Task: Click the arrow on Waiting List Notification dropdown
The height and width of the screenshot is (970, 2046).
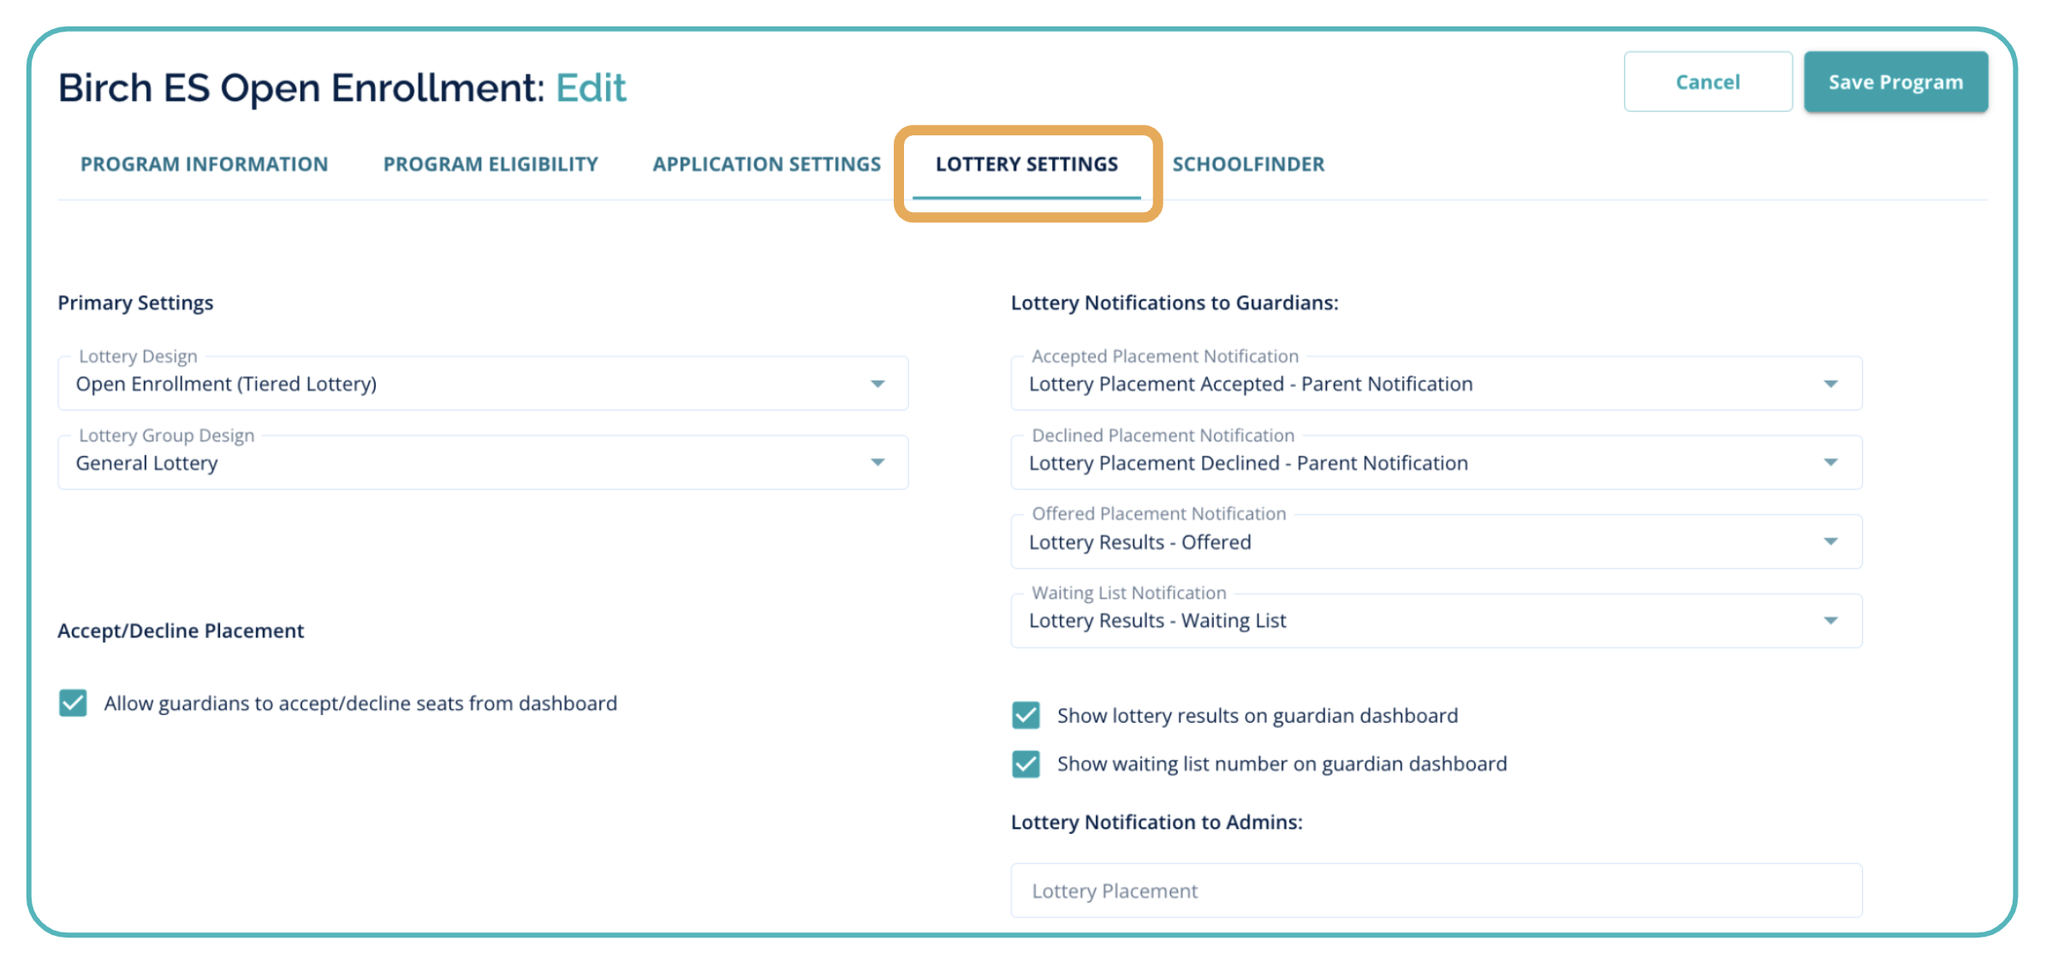Action: [1830, 621]
